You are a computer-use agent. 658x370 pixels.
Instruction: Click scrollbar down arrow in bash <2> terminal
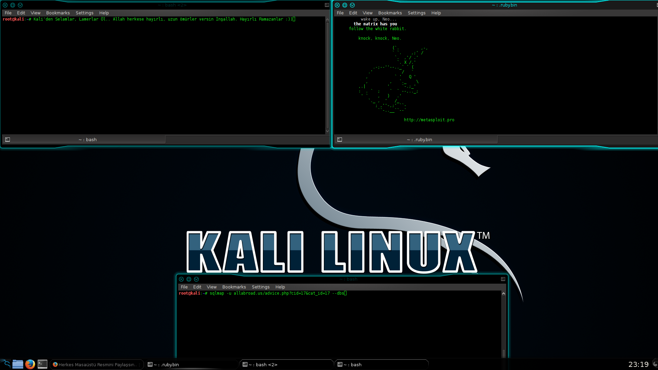[x=327, y=131]
